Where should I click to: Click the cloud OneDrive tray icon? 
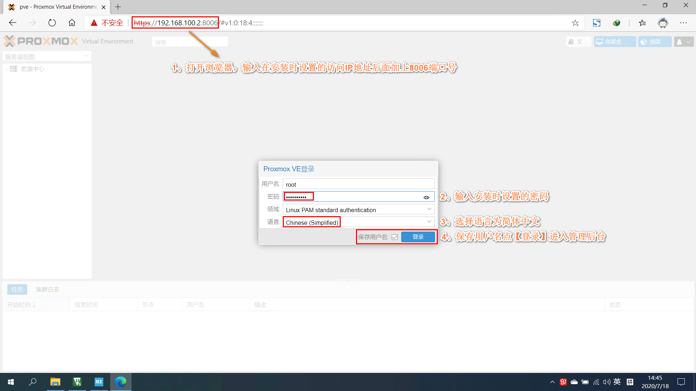click(574, 382)
